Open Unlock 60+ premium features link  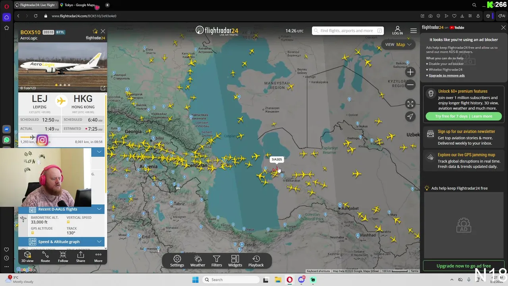coord(462,91)
